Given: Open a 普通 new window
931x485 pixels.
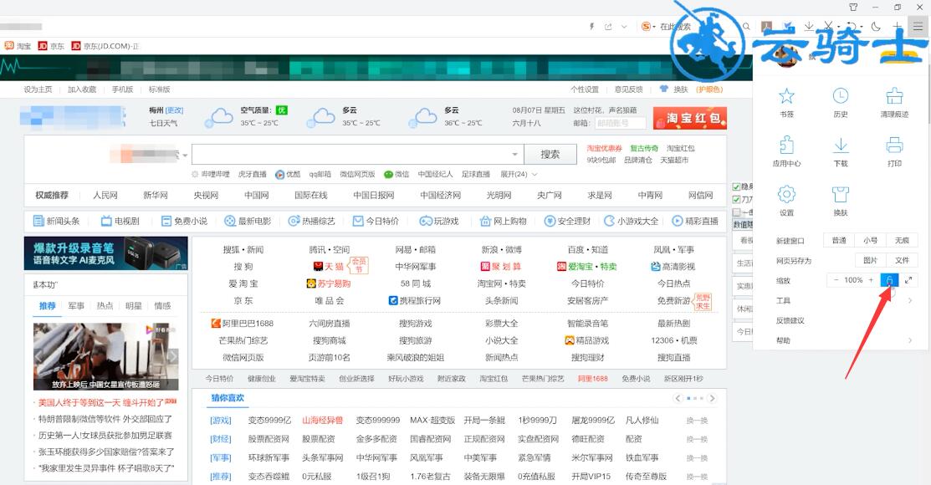Looking at the screenshot, I should 839,241.
